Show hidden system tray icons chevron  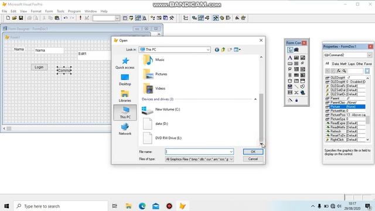(x=312, y=206)
